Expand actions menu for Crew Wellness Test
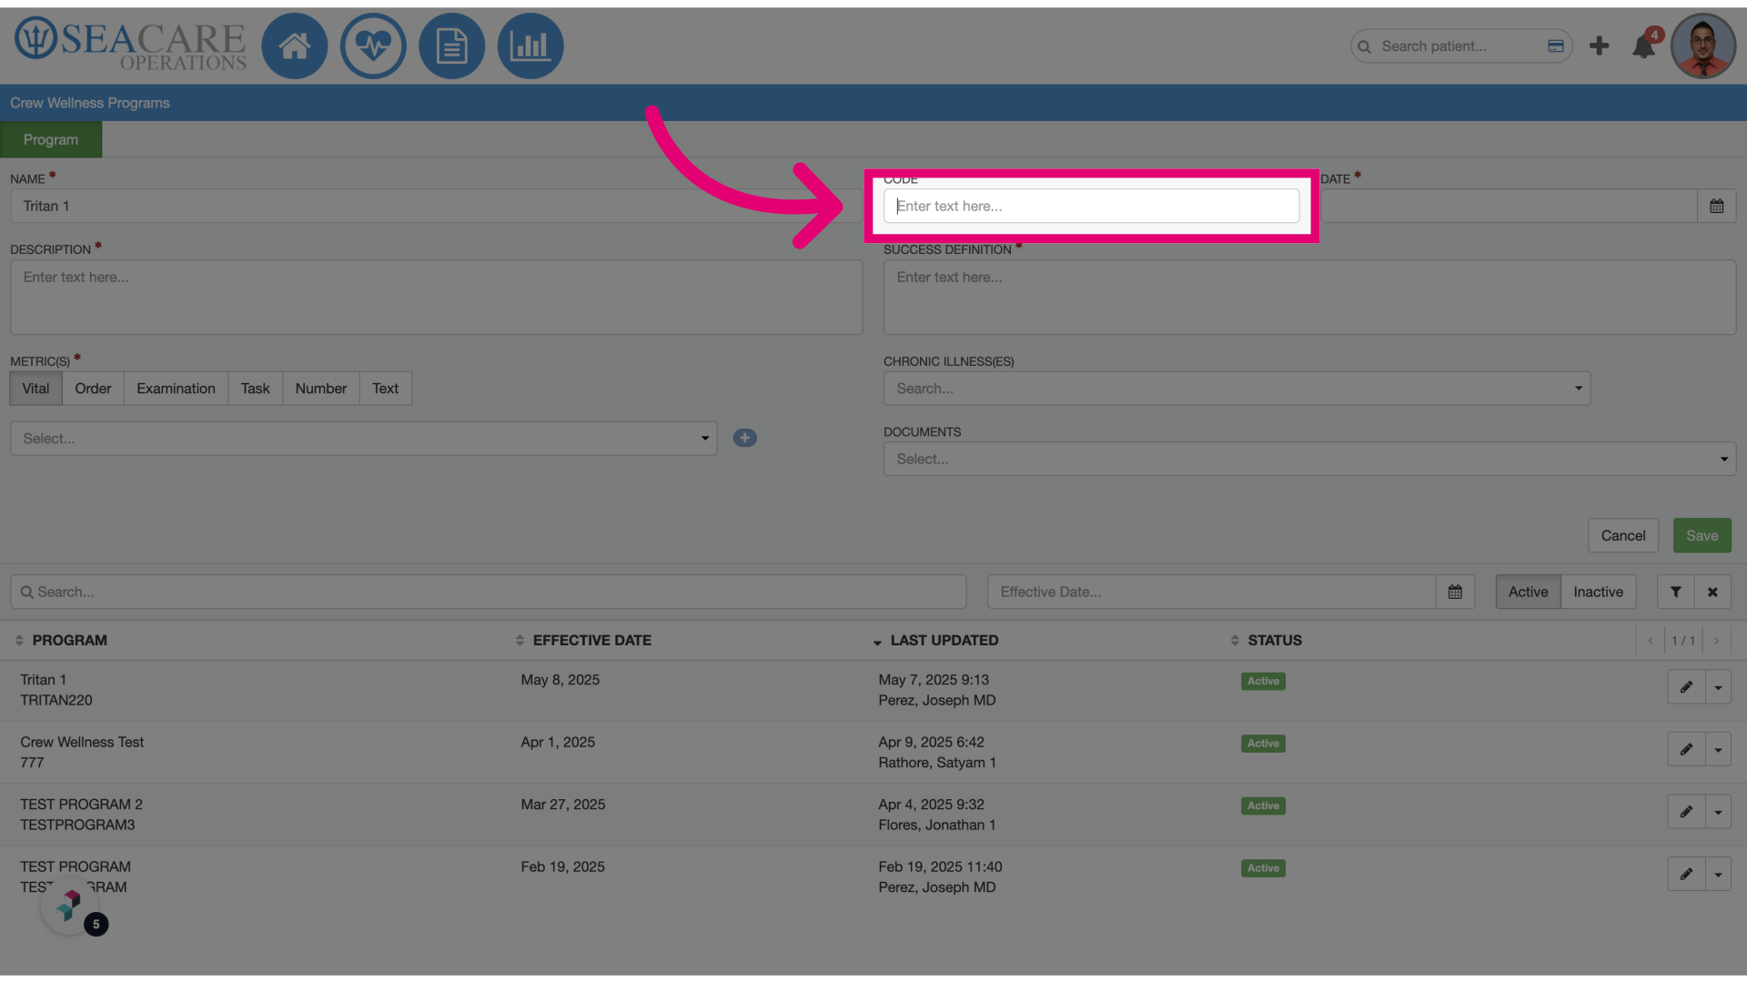This screenshot has height=983, width=1747. tap(1718, 749)
